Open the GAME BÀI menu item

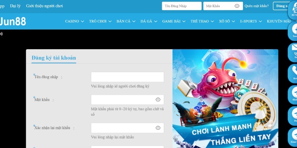click(171, 21)
